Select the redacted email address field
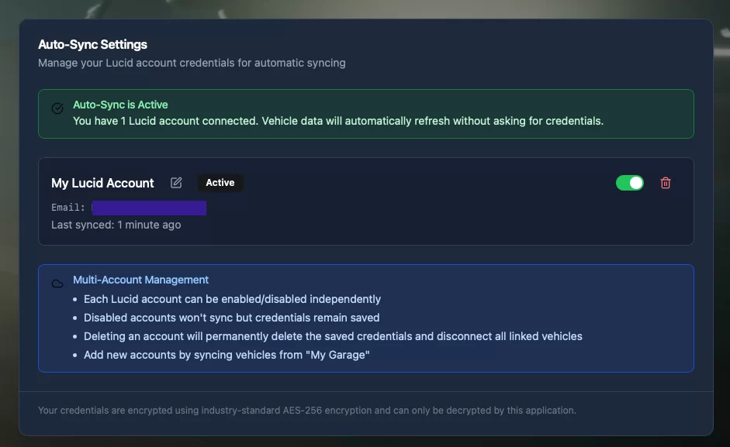The image size is (730, 447). click(x=149, y=208)
